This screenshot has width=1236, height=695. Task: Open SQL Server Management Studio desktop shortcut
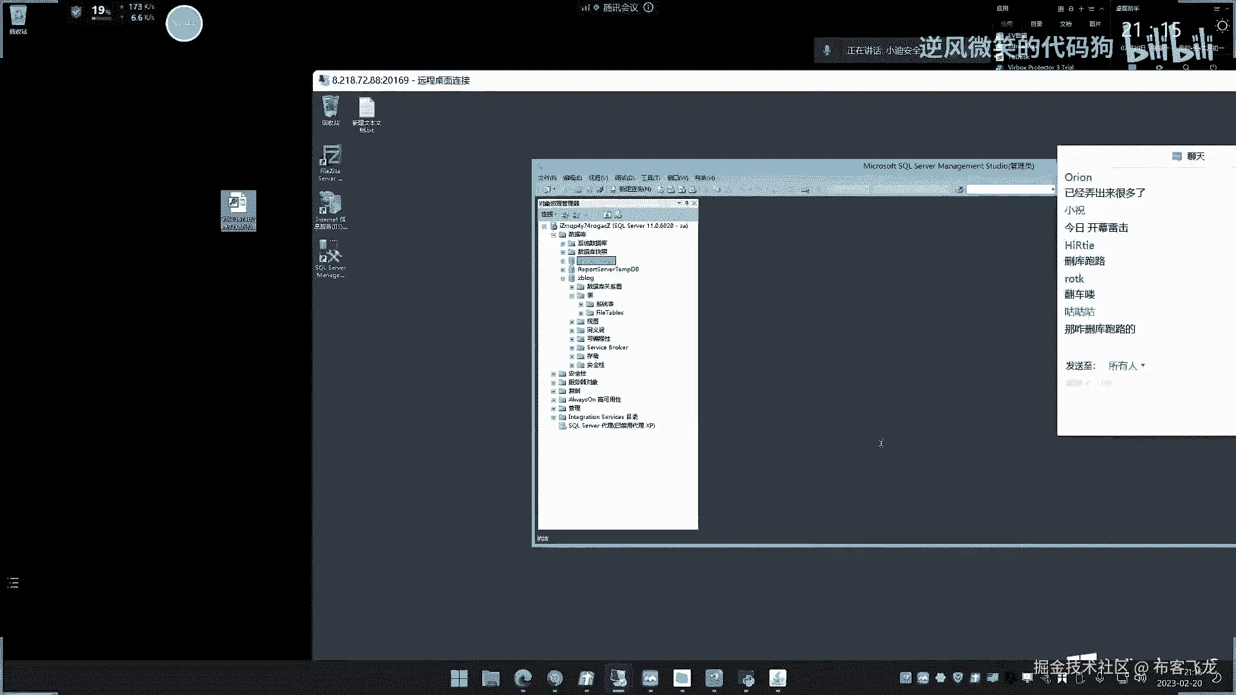coord(330,257)
